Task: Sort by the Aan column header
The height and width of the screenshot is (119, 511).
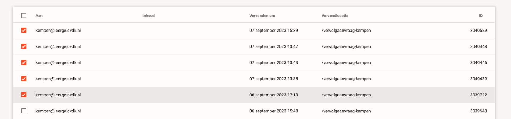Action: (x=39, y=16)
